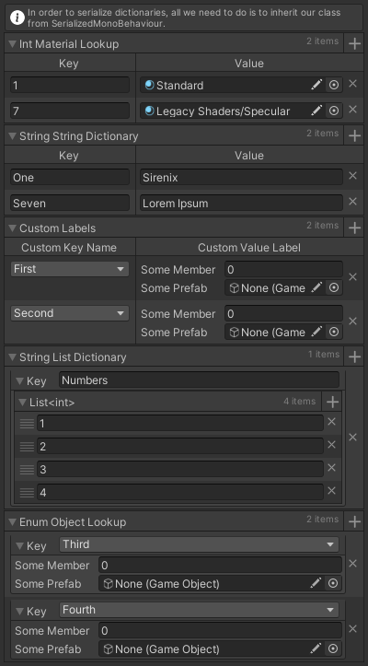
Task: Add new element to List<int>
Action: 332,402
